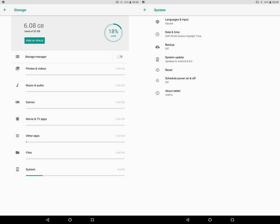Screen dimensions: 280x224
Task: Click the Music & audio note icon
Action: [x=17, y=85]
